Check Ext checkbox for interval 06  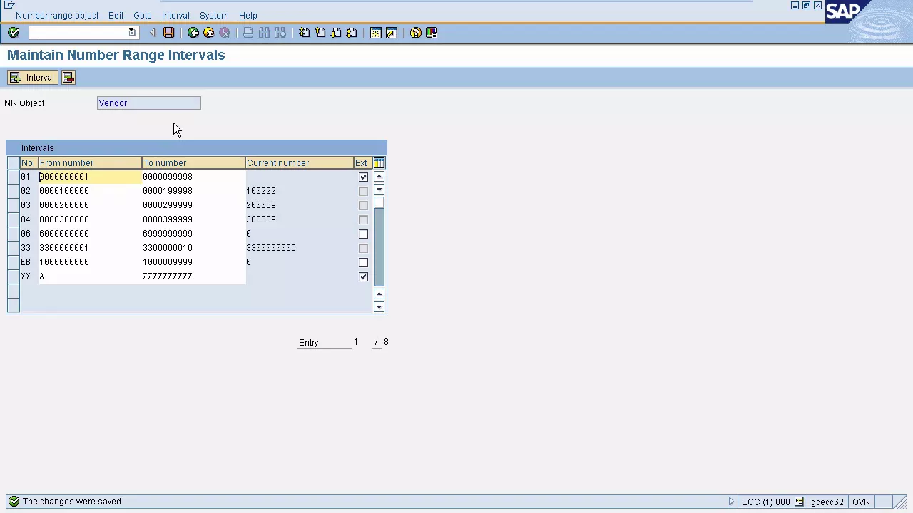pos(364,234)
